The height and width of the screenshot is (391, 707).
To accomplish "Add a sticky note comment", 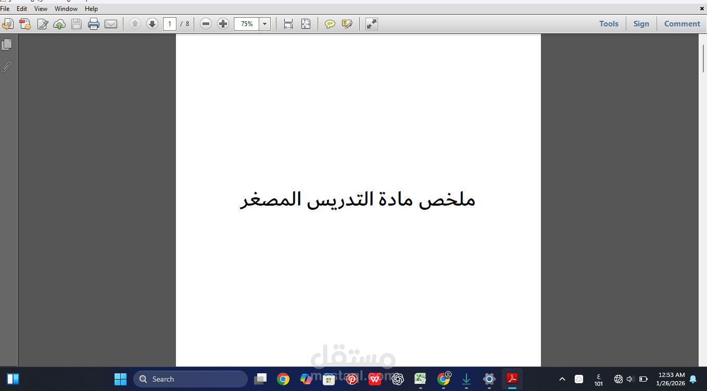I will tap(330, 24).
